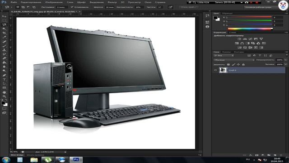
Task: Select the Zoom tool in the toolbox
Action: [4, 96]
